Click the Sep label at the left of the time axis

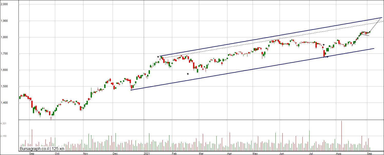pos(32,153)
